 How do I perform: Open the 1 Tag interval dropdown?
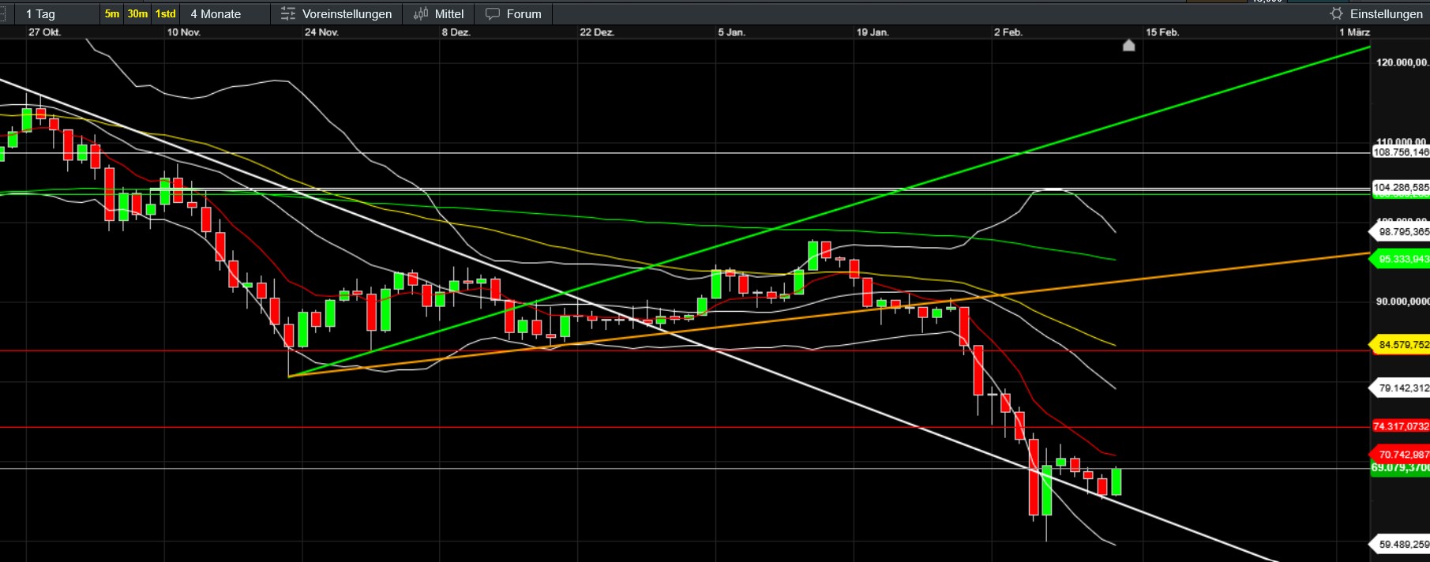(41, 14)
